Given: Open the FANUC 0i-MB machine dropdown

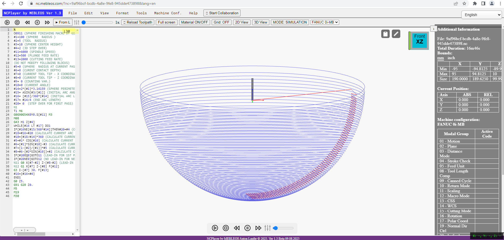Looking at the screenshot, I should point(325,22).
